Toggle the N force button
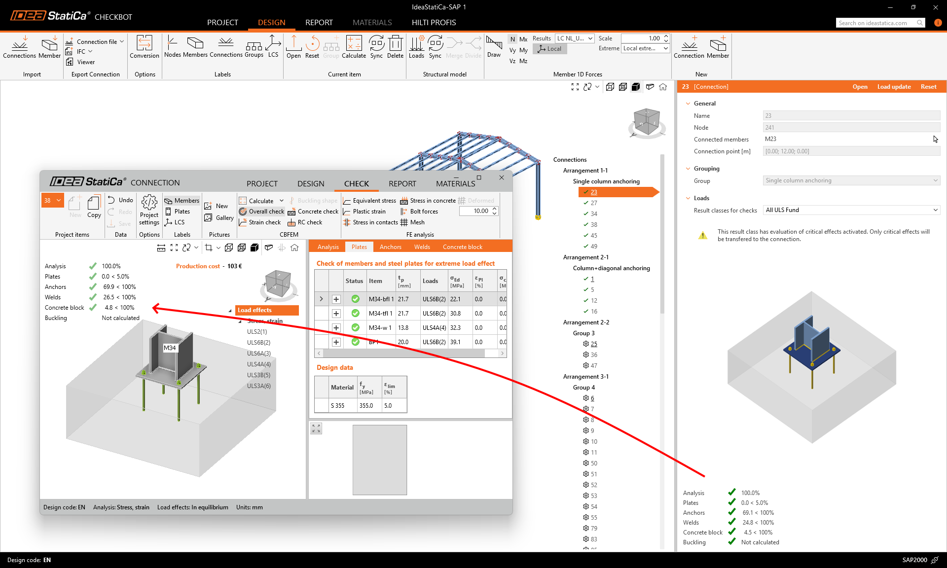 point(512,39)
